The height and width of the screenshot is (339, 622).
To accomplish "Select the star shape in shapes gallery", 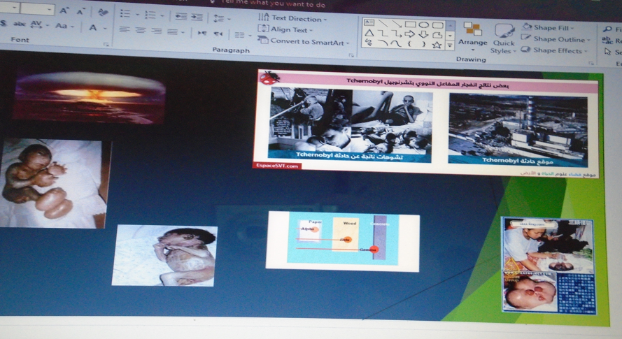I will click(x=437, y=44).
